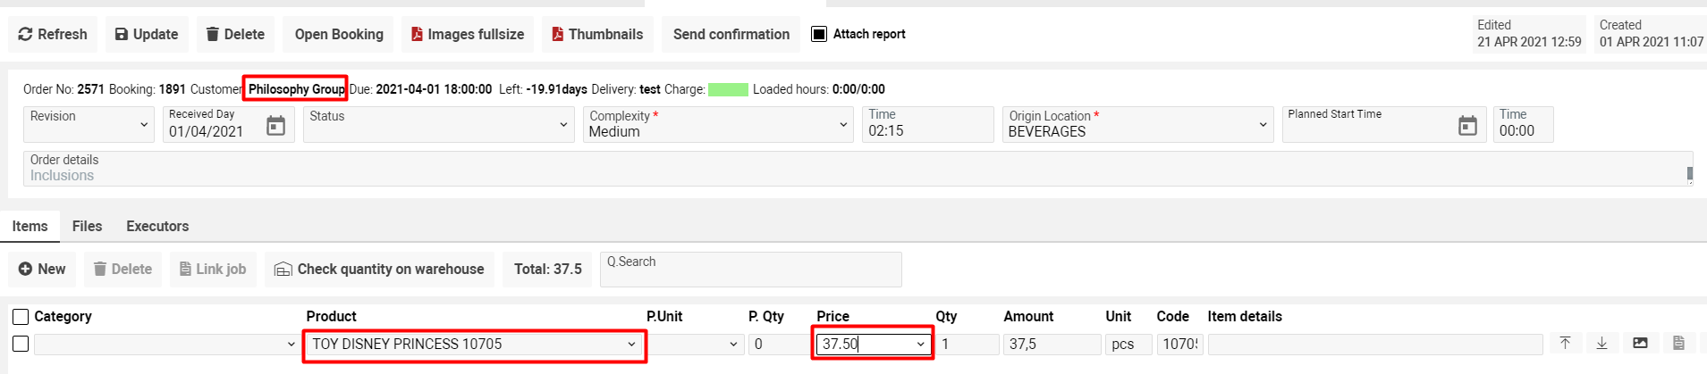Viewport: 1707px width, 374px height.
Task: Move item row up with arrow icon
Action: [x=1565, y=344]
